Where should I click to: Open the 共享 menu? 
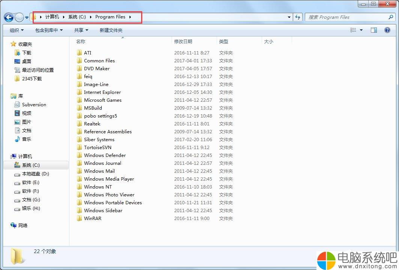(81, 30)
